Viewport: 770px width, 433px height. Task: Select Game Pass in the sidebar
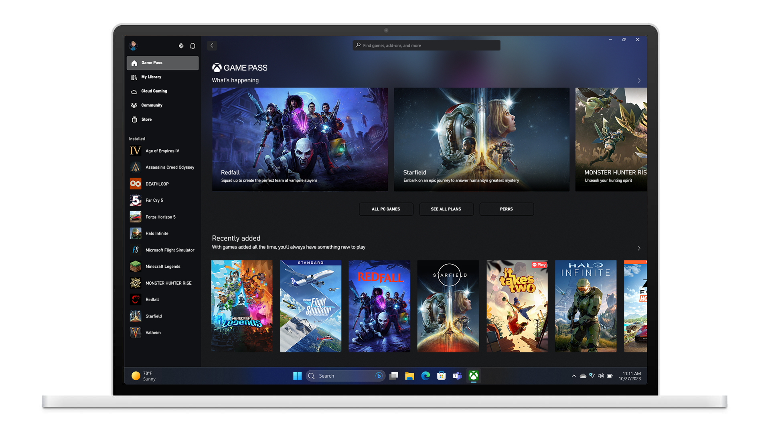coord(162,63)
